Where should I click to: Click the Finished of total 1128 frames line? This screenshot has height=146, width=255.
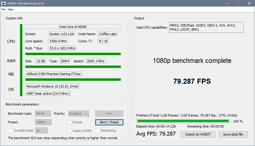(187, 115)
